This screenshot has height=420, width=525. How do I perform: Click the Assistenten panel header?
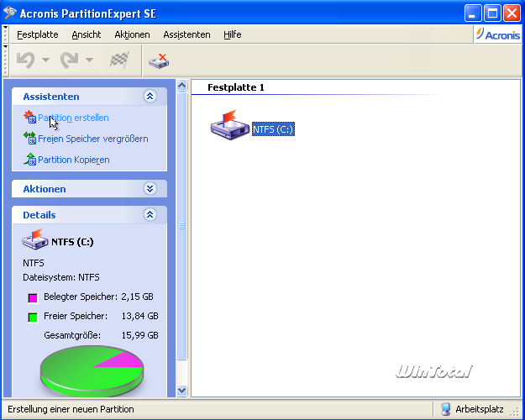click(x=89, y=97)
